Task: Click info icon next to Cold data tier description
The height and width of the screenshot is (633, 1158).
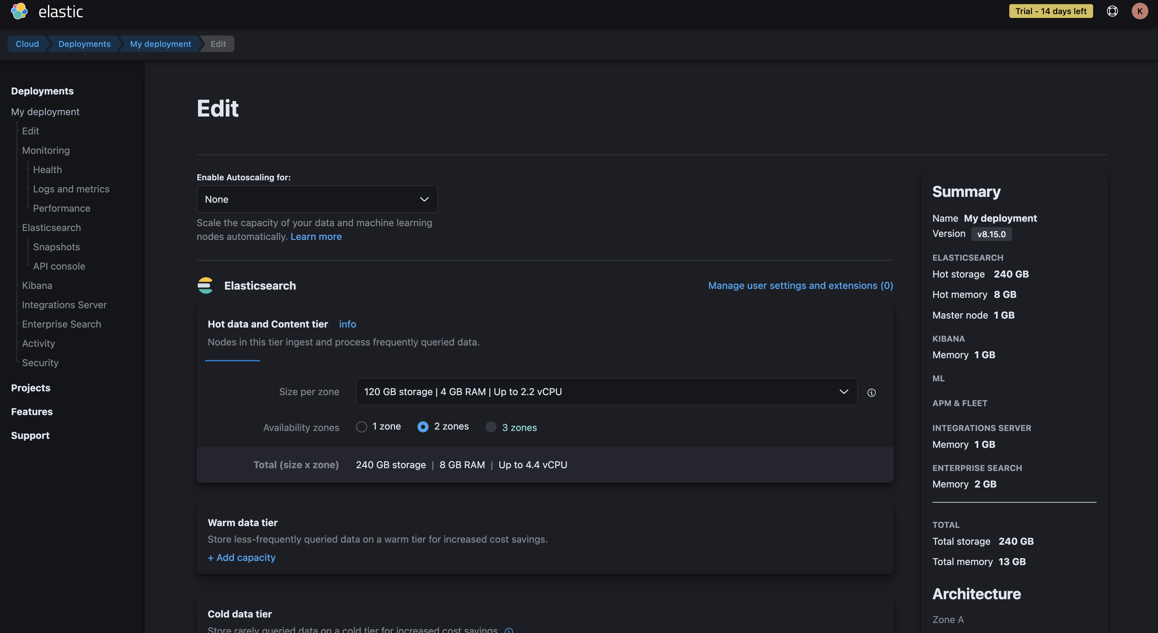Action: [x=509, y=630]
